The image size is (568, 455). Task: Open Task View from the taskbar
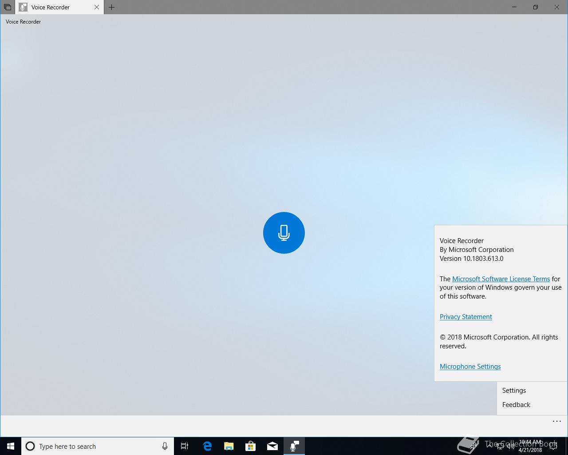point(185,446)
